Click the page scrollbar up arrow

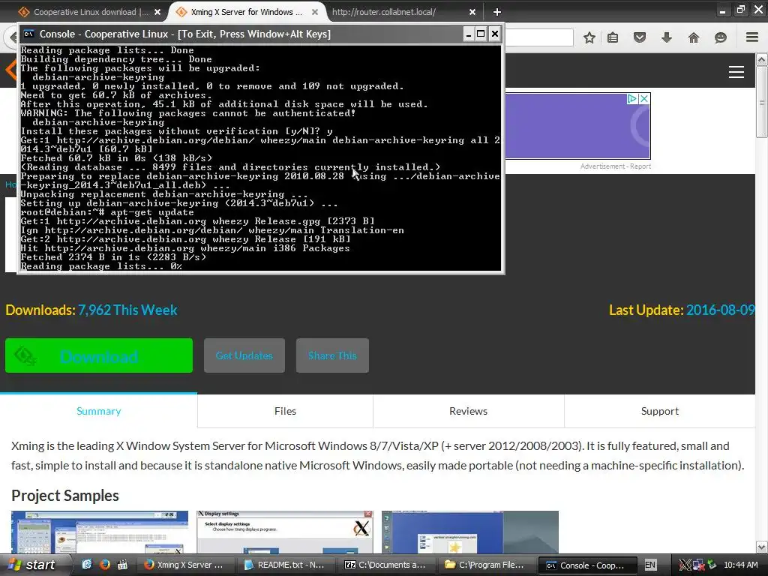coord(762,60)
